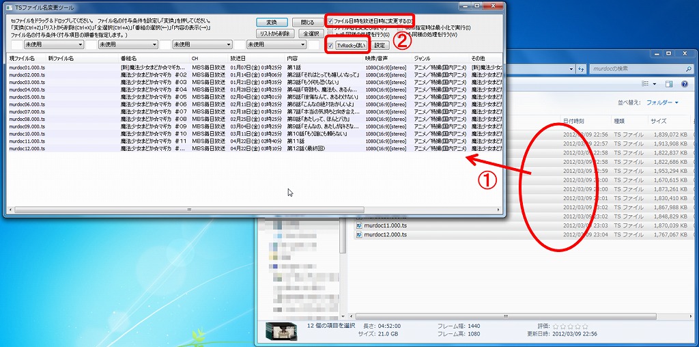Sort by ジャンル column header

tap(440, 59)
